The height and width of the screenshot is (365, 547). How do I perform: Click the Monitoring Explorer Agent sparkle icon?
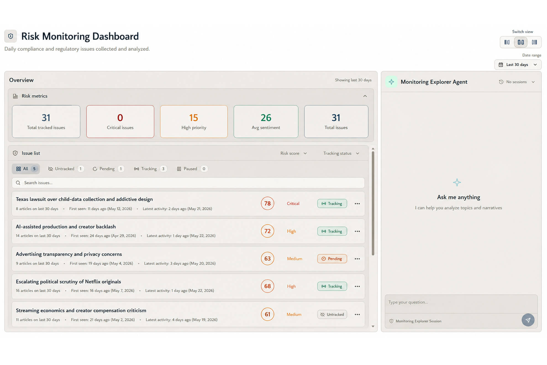391,82
